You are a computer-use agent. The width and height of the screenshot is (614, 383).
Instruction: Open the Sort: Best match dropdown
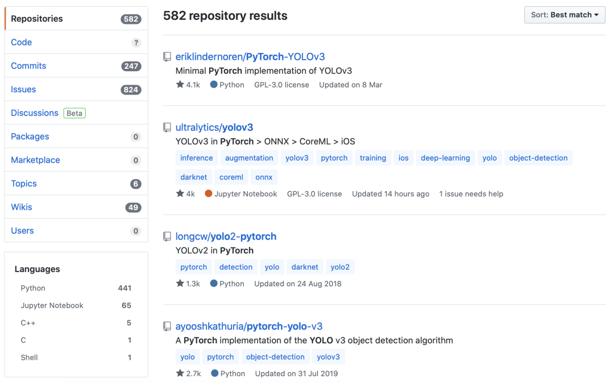point(565,15)
